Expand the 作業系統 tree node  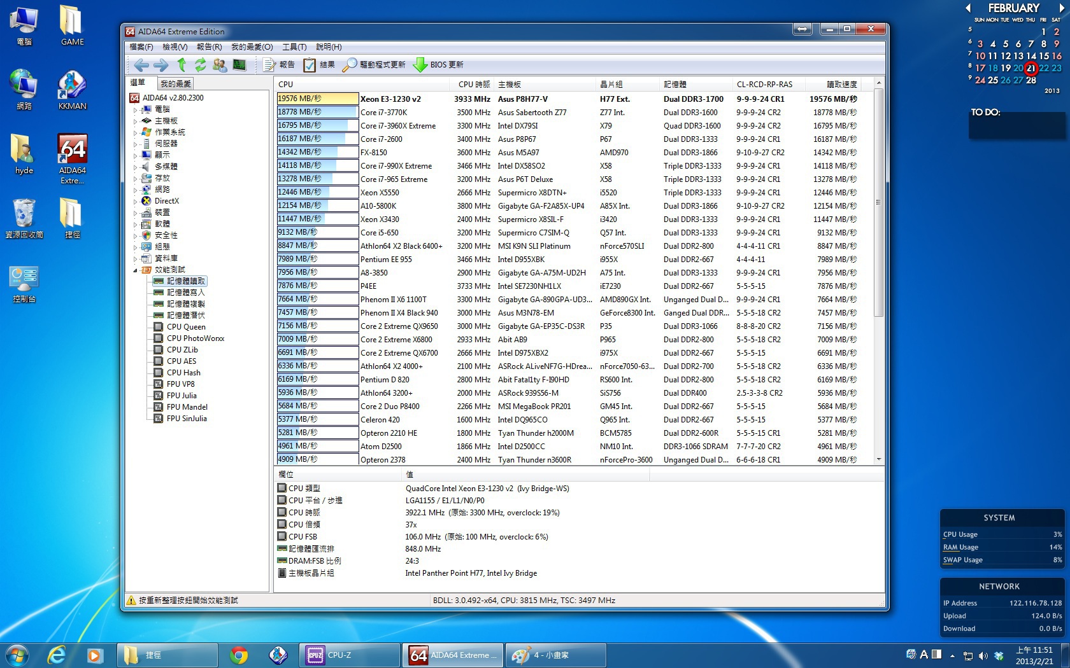pyautogui.click(x=135, y=132)
